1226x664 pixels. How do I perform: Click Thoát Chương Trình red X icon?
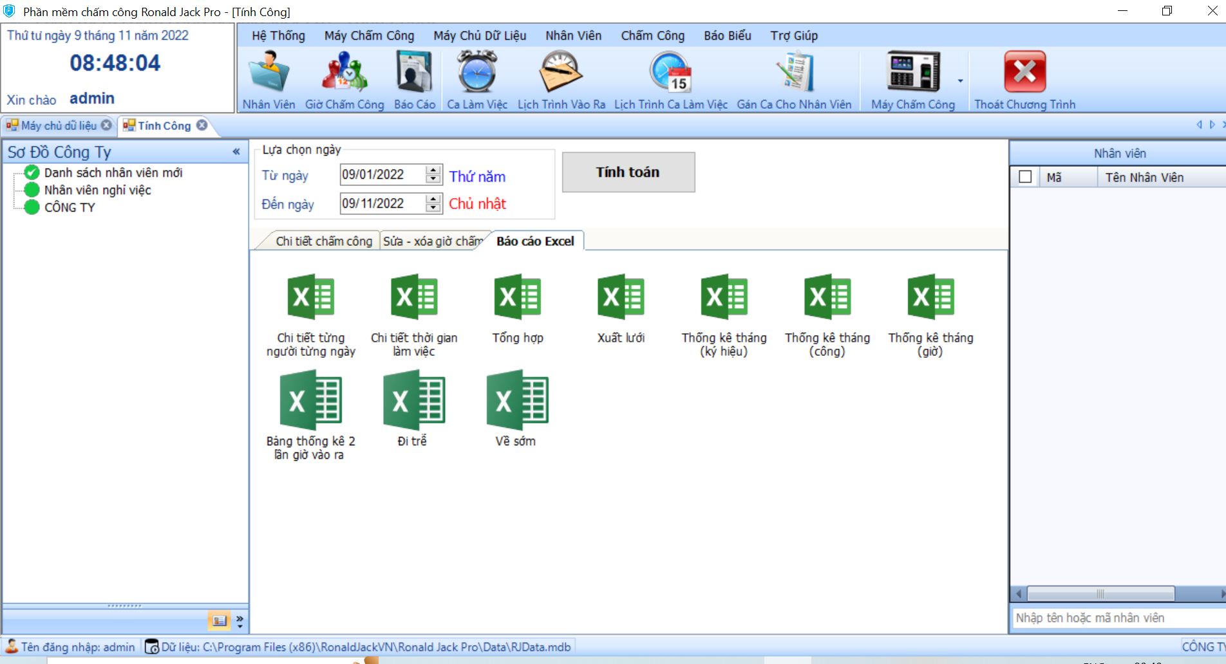click(x=1024, y=72)
